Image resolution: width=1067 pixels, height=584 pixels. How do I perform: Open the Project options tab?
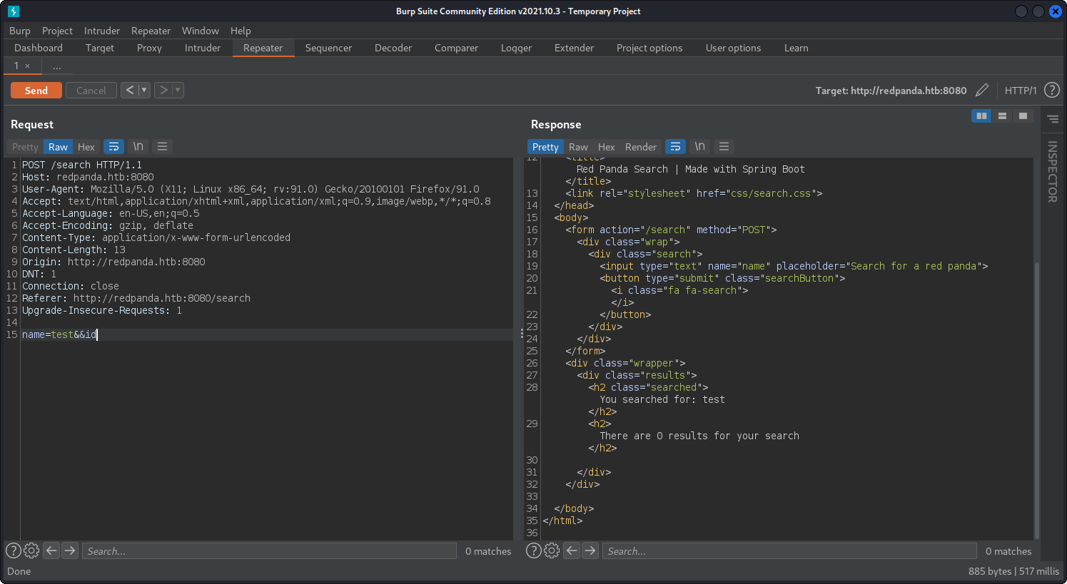pyautogui.click(x=649, y=48)
